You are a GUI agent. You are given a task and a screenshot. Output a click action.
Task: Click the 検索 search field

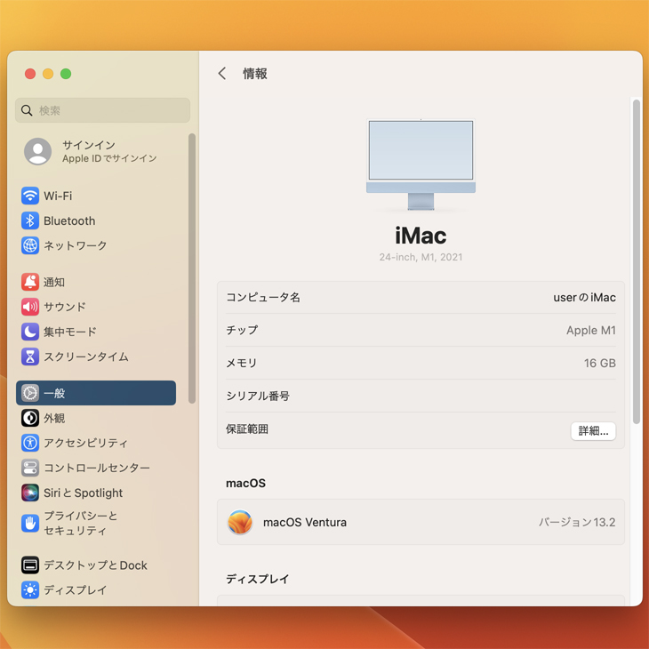point(103,110)
